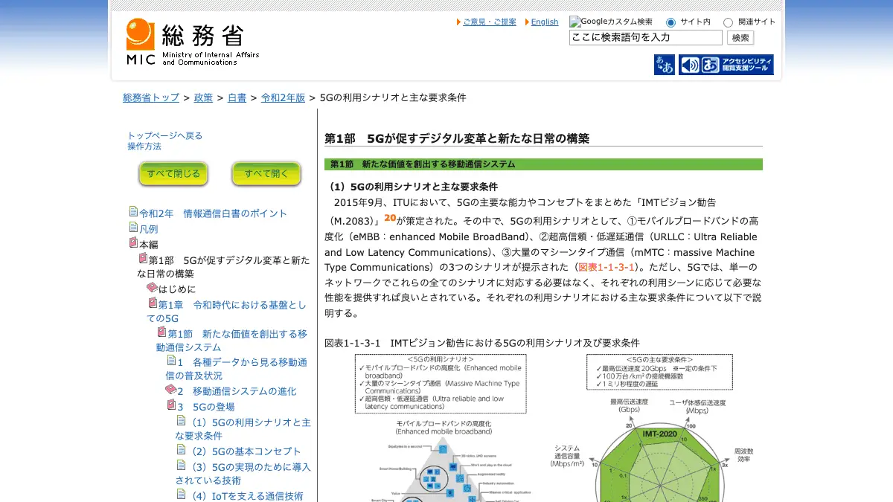This screenshot has height=502, width=893.
Task: Open (1) 5Gの利用シナリオと主な要求条件 tree link
Action: (243, 429)
